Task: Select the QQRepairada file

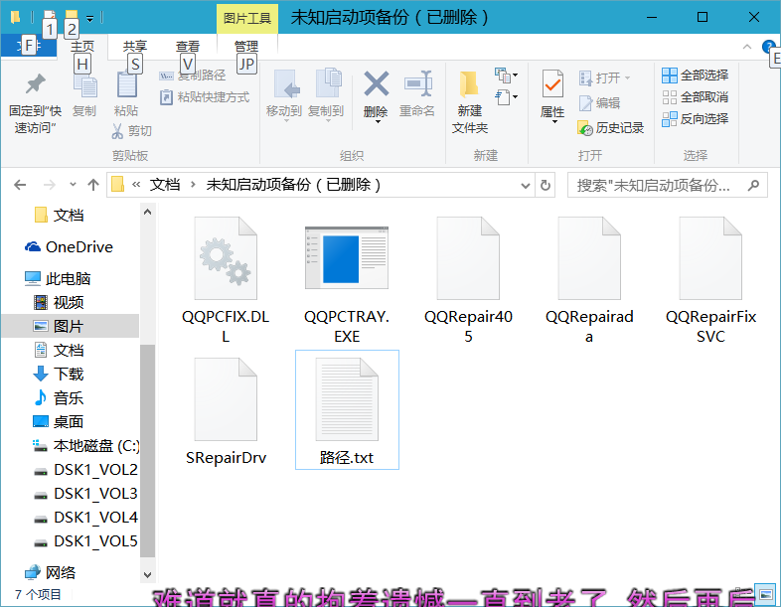Action: tap(589, 280)
